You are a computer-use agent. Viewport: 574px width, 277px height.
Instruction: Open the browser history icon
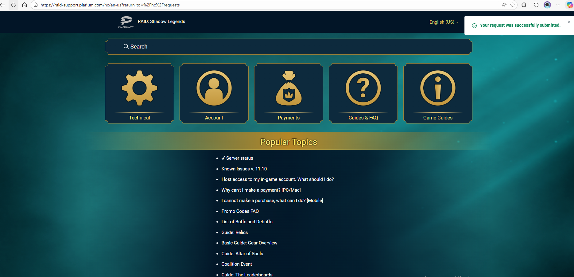click(536, 5)
